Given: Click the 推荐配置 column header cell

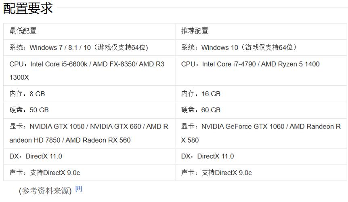Looking at the screenshot, I should (x=195, y=31).
